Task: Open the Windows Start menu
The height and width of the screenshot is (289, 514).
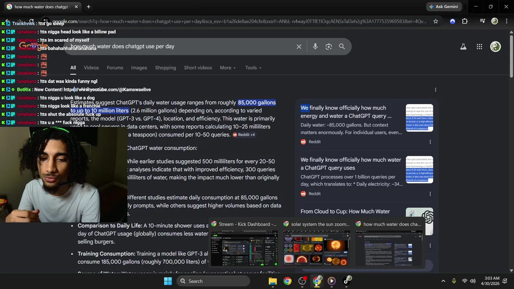Action: (168, 281)
